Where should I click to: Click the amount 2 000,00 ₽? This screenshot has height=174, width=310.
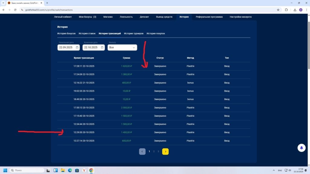(127, 108)
